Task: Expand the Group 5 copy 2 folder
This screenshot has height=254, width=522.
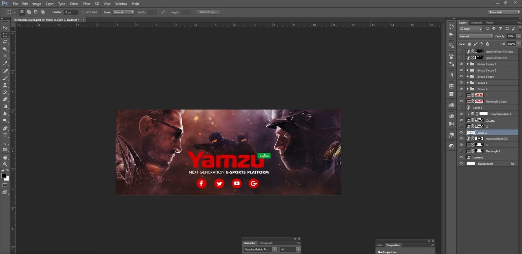Action: (x=468, y=70)
